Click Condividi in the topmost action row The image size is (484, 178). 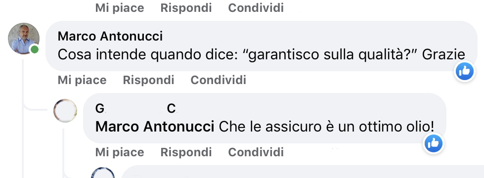256,8
